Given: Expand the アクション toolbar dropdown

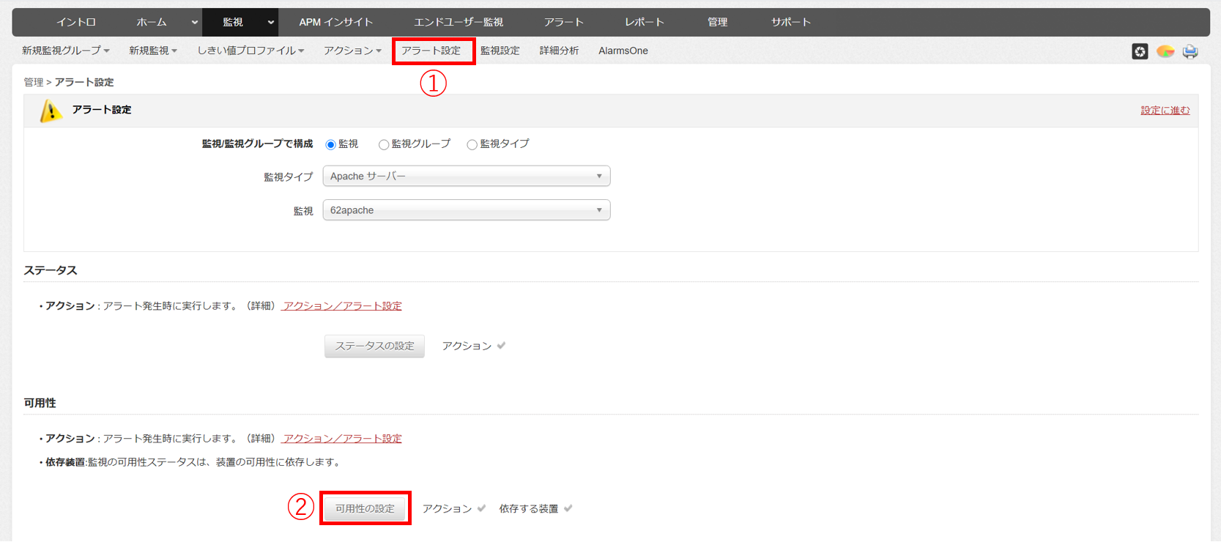Looking at the screenshot, I should [352, 51].
